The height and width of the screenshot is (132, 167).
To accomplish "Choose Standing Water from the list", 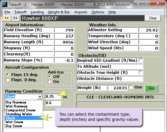I will [x=24, y=114].
